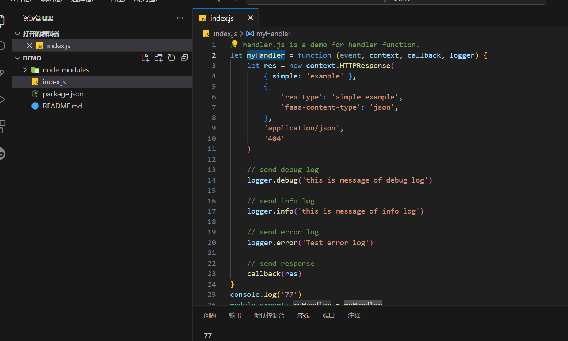Switch to the Terminal tab
The image size is (568, 341).
(x=304, y=315)
